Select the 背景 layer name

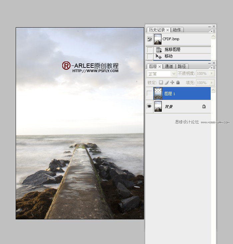tap(169, 107)
